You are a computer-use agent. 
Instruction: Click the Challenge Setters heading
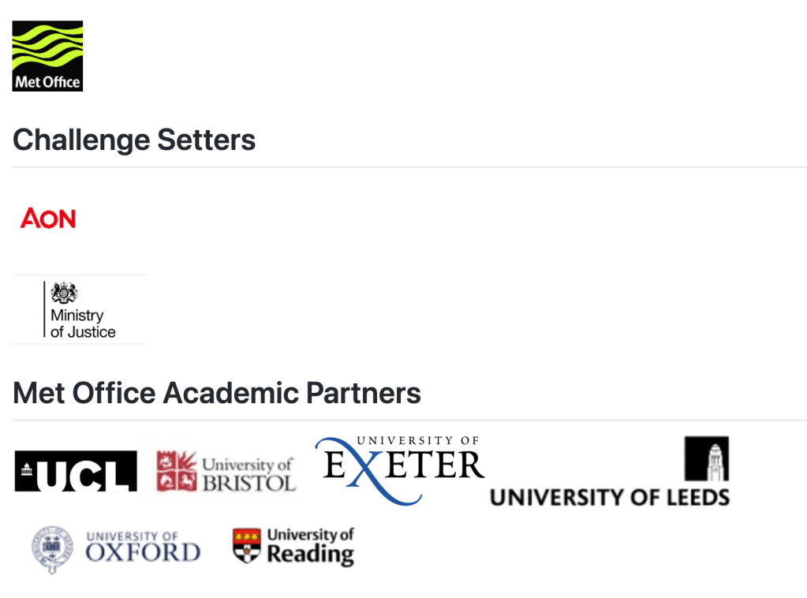tap(134, 140)
